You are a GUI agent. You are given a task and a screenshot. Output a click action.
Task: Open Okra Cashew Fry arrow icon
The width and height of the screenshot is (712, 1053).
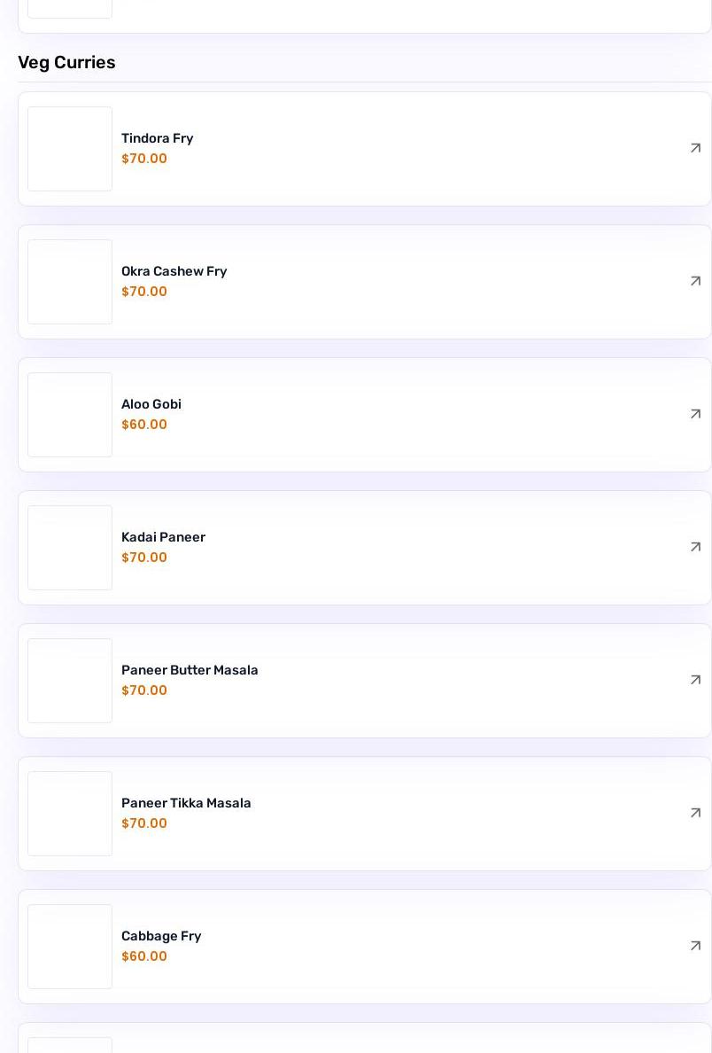(695, 281)
